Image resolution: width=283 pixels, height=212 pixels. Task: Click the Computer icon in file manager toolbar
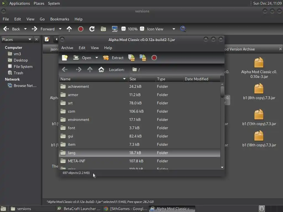(115, 29)
